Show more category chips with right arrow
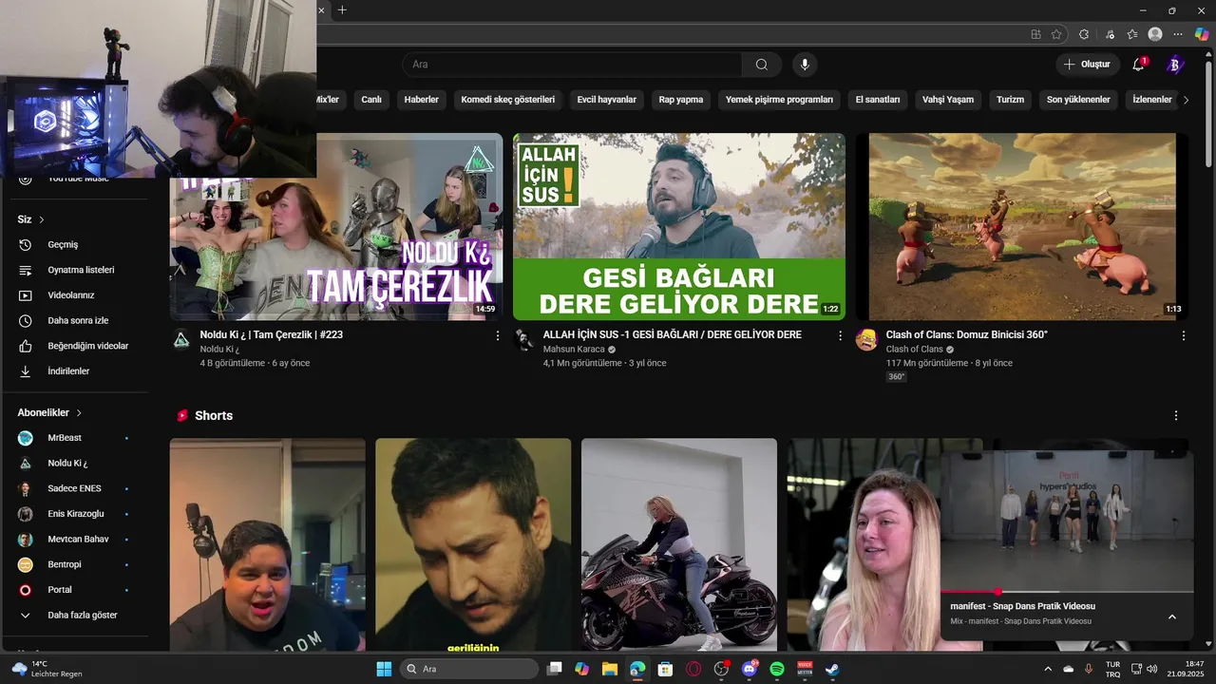 (1186, 100)
